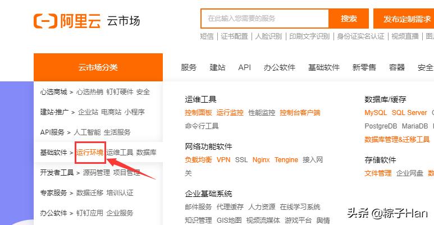Image resolution: width=434 pixels, height=225 pixels.
Task: Open the MariaDB link
Action: tap(415, 126)
